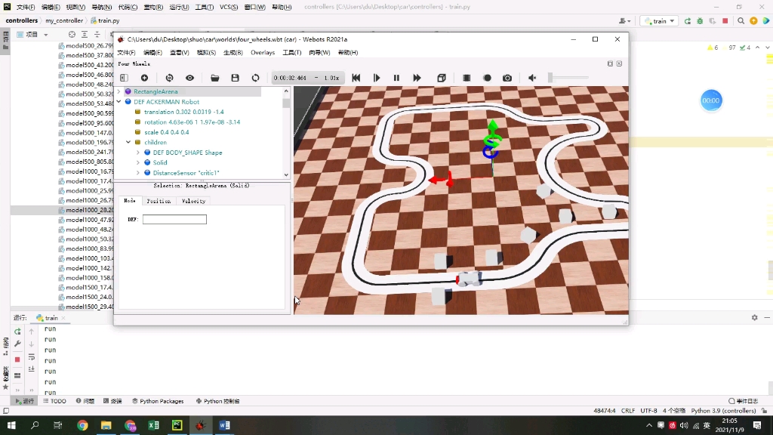Viewport: 773px width, 435px height.
Task: Restore viewpoint using the view reset icon
Action: [170, 78]
